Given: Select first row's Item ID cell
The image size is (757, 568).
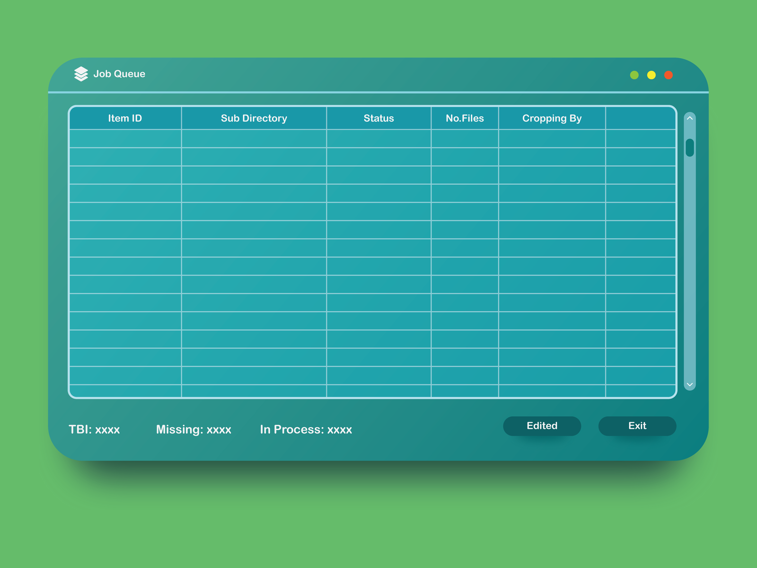Looking at the screenshot, I should [x=125, y=139].
